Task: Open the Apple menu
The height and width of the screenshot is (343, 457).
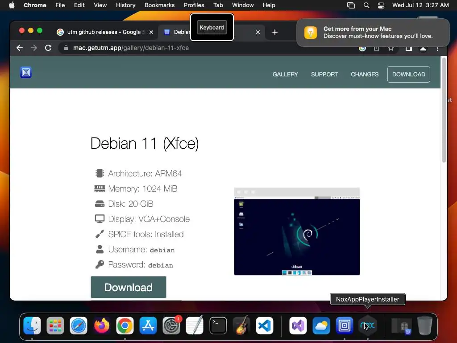Action: (x=12, y=5)
